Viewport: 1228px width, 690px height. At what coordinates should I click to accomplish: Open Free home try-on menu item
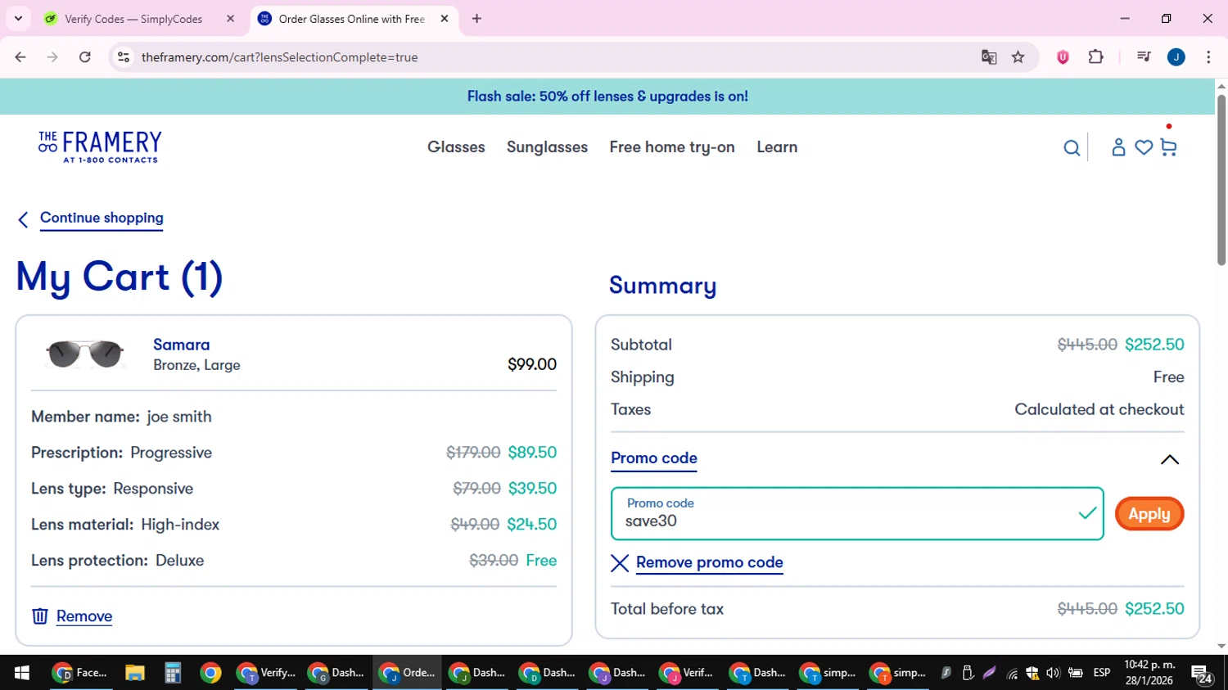[x=672, y=147]
